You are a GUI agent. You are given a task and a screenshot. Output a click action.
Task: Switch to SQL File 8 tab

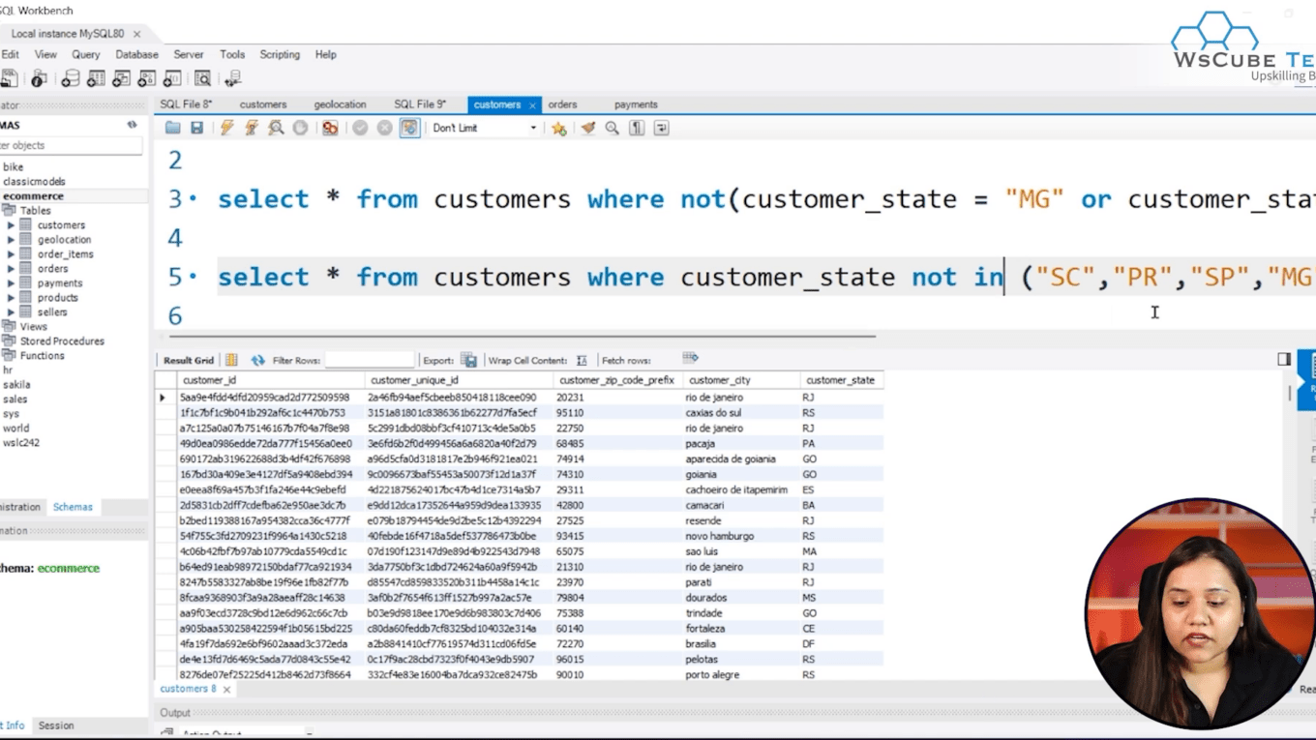pos(186,104)
